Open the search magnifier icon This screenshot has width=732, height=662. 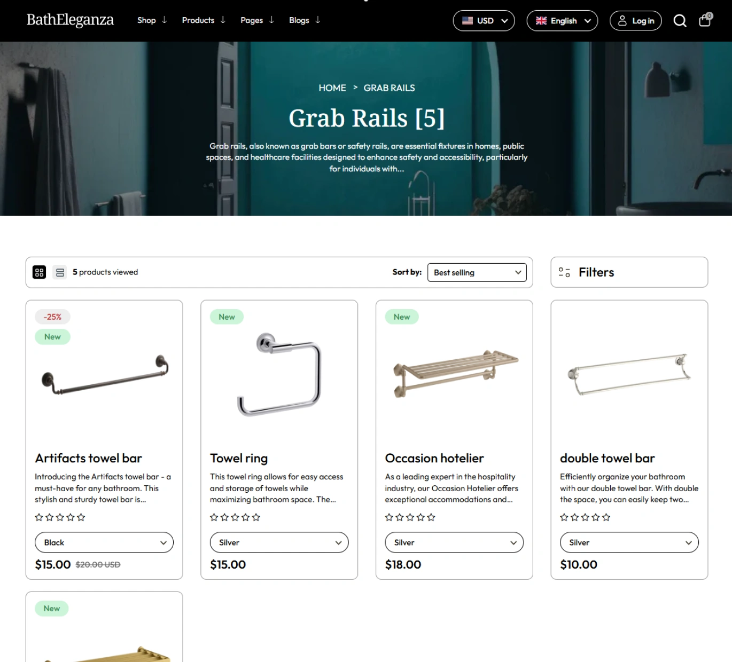(680, 21)
